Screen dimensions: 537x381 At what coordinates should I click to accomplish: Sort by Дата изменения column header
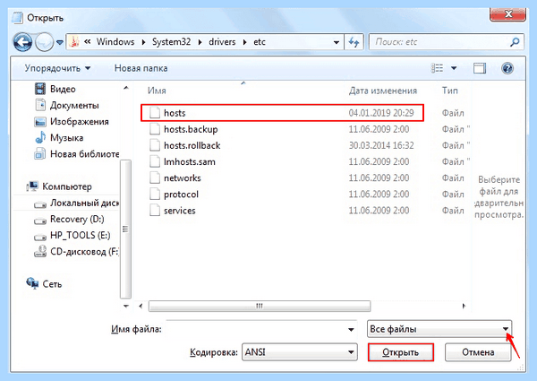pos(383,91)
